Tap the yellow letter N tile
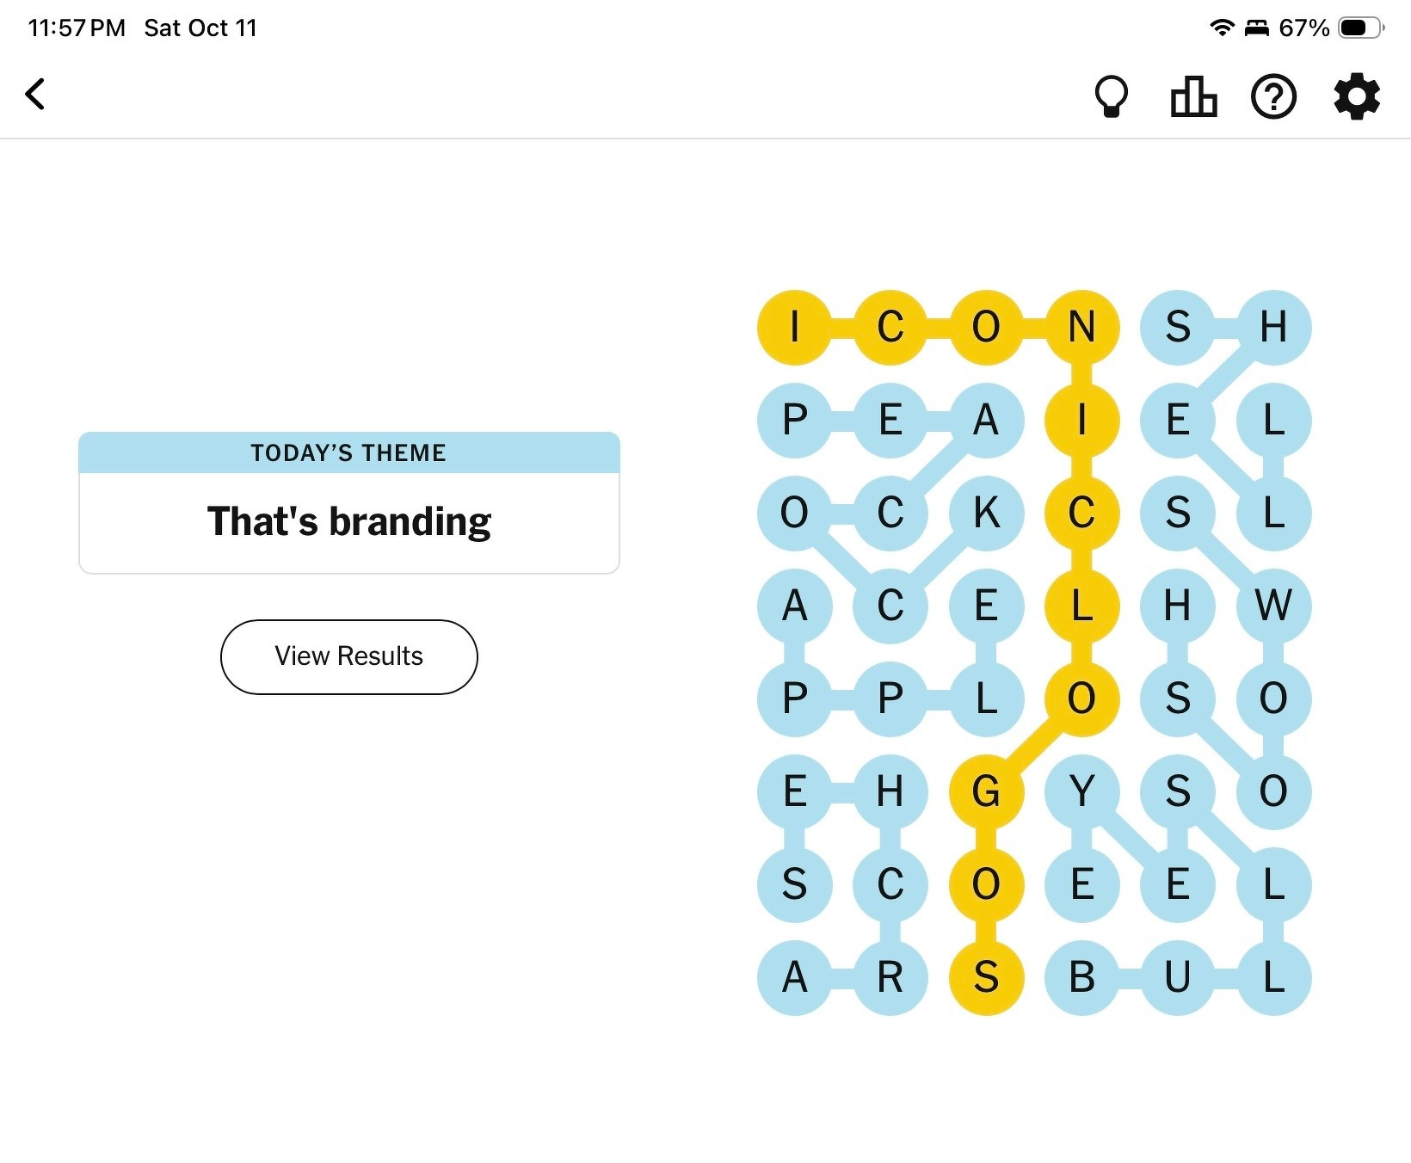Viewport: 1411px width, 1163px height. tap(1081, 327)
